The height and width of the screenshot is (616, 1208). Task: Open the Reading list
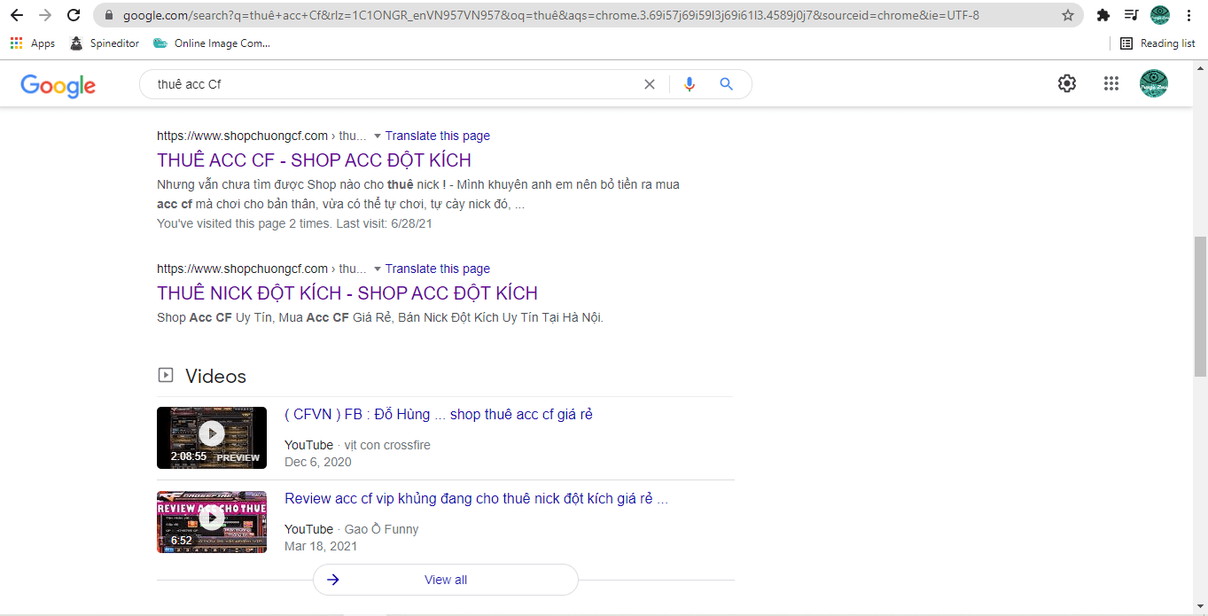pos(1157,43)
